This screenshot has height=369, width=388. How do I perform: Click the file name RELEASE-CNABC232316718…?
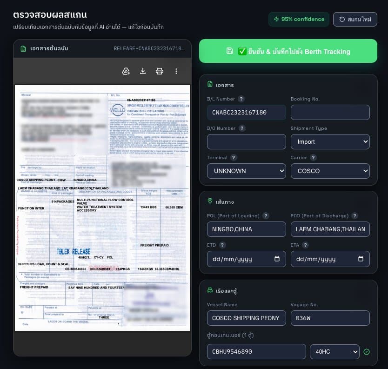[x=149, y=48]
